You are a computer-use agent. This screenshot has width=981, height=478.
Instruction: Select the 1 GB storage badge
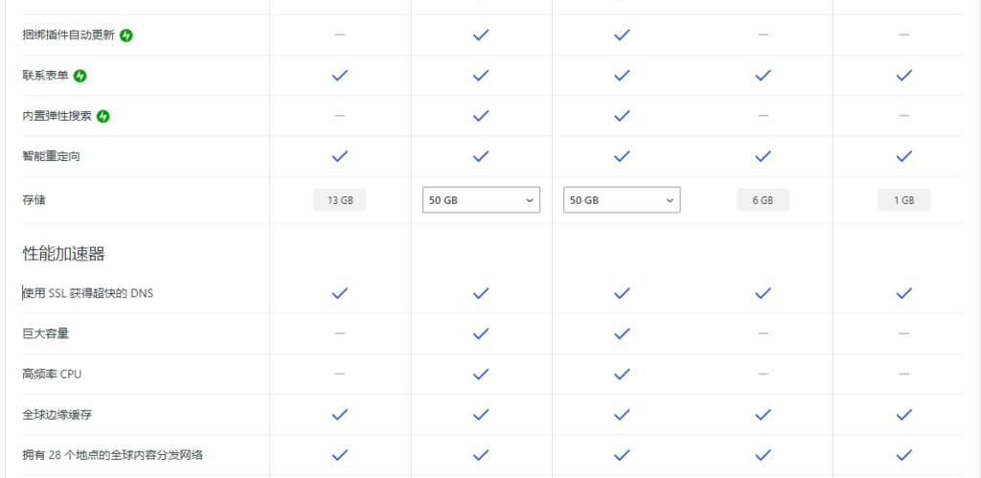pos(904,200)
